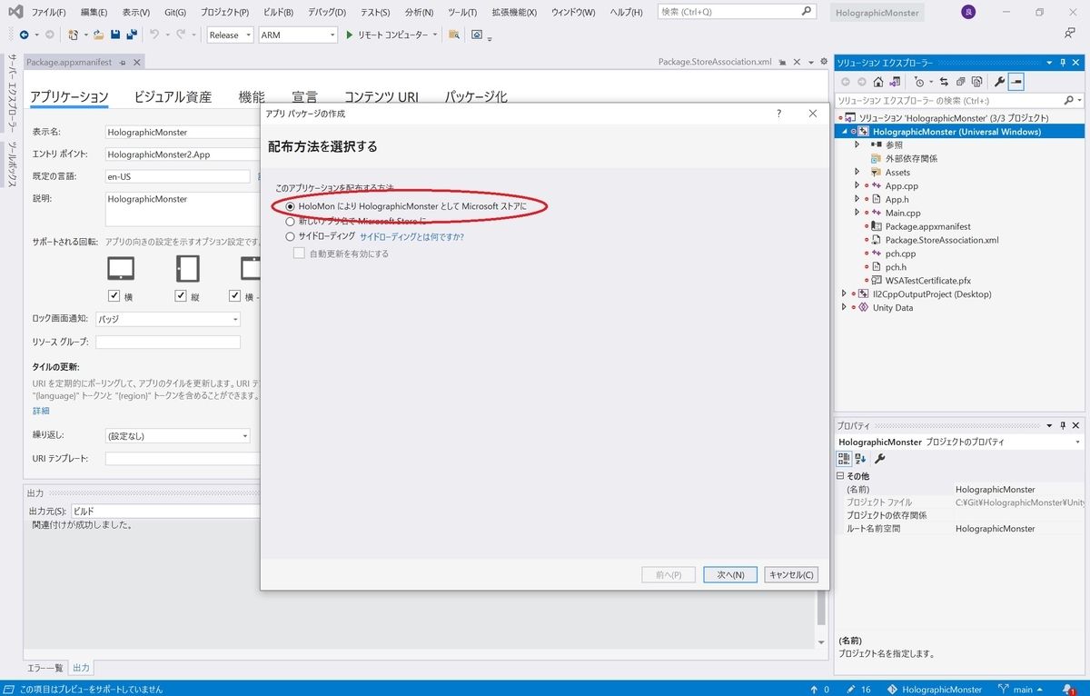Open the lock screen notification バッジ dropdown
This screenshot has height=696, width=1090.
167,319
